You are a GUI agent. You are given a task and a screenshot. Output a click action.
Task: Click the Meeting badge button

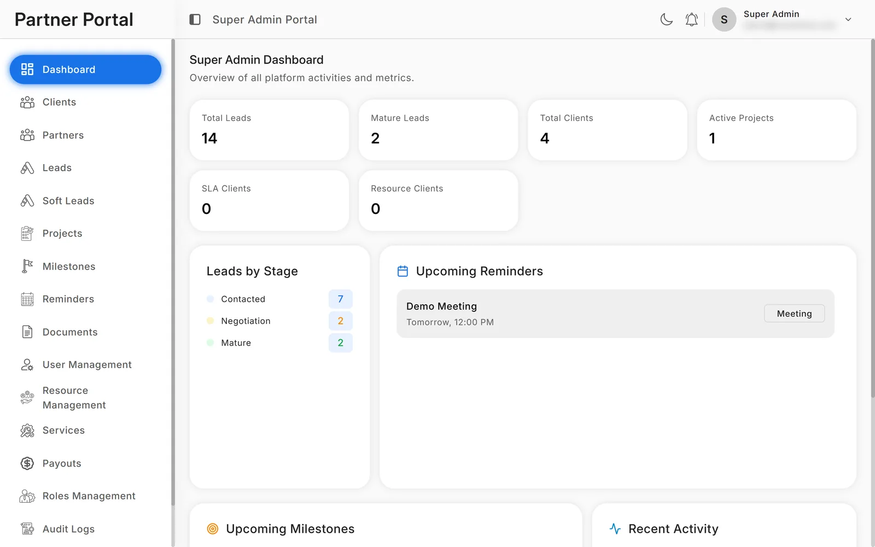794,313
